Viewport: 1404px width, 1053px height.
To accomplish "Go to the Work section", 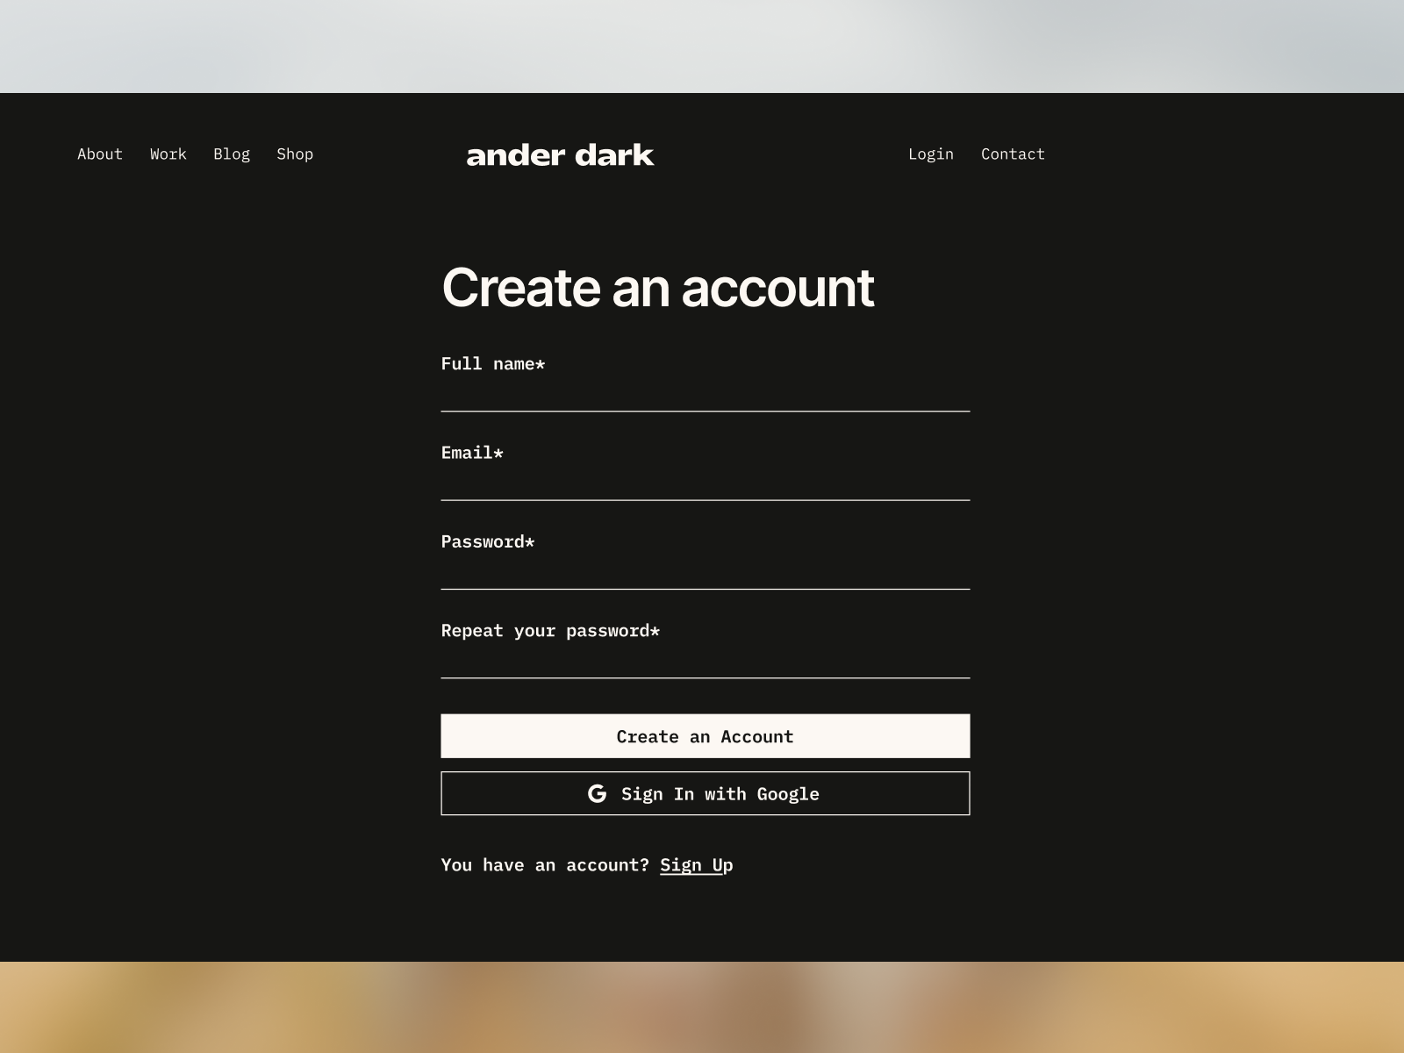I will (168, 154).
